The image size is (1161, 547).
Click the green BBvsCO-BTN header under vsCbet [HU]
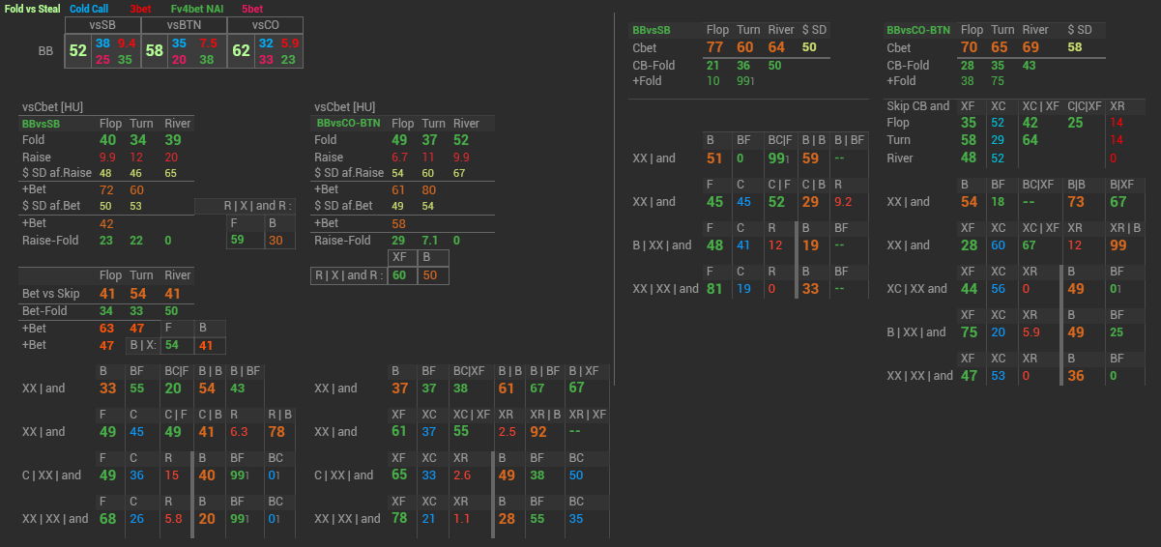(345, 124)
